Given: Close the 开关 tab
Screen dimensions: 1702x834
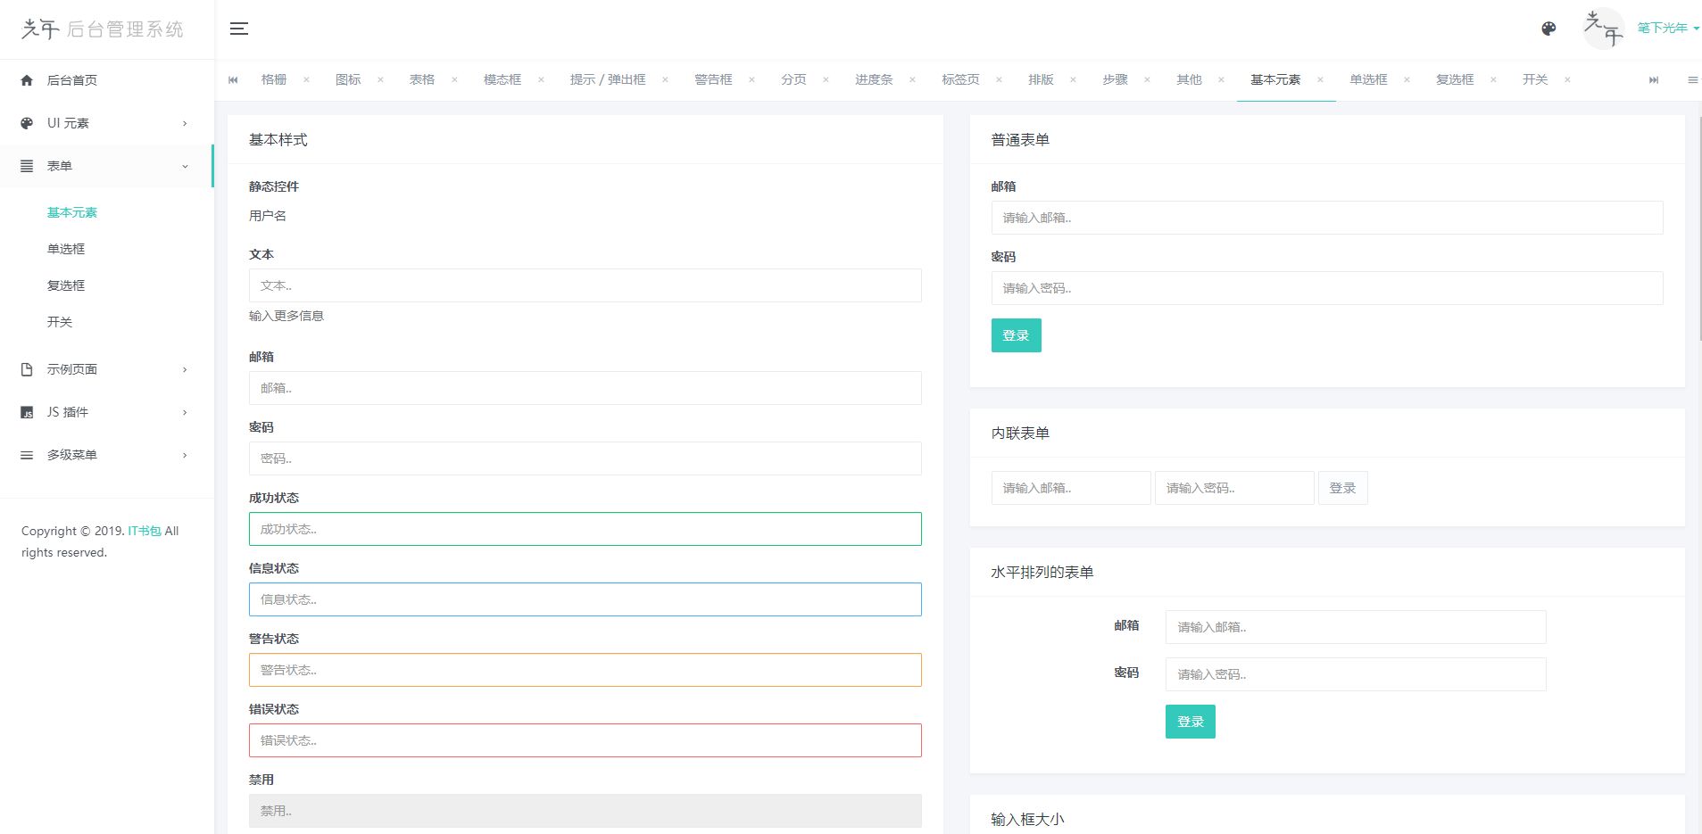Looking at the screenshot, I should click(1567, 80).
